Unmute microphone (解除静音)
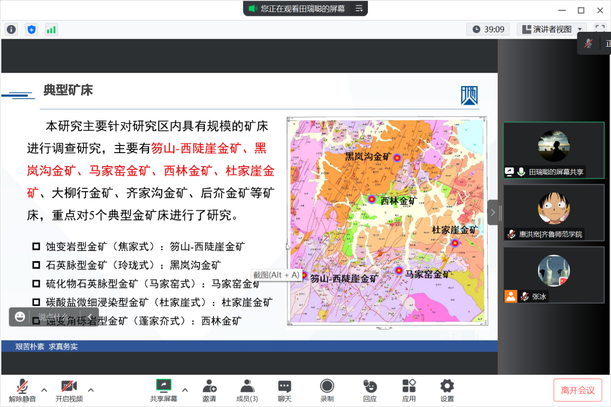The width and height of the screenshot is (611, 407). tap(22, 390)
